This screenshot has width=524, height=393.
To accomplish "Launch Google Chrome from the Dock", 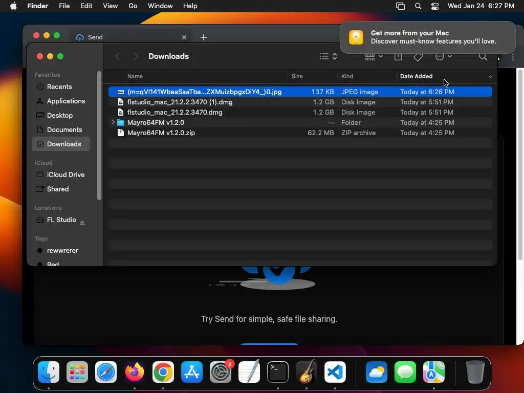I will tap(163, 372).
